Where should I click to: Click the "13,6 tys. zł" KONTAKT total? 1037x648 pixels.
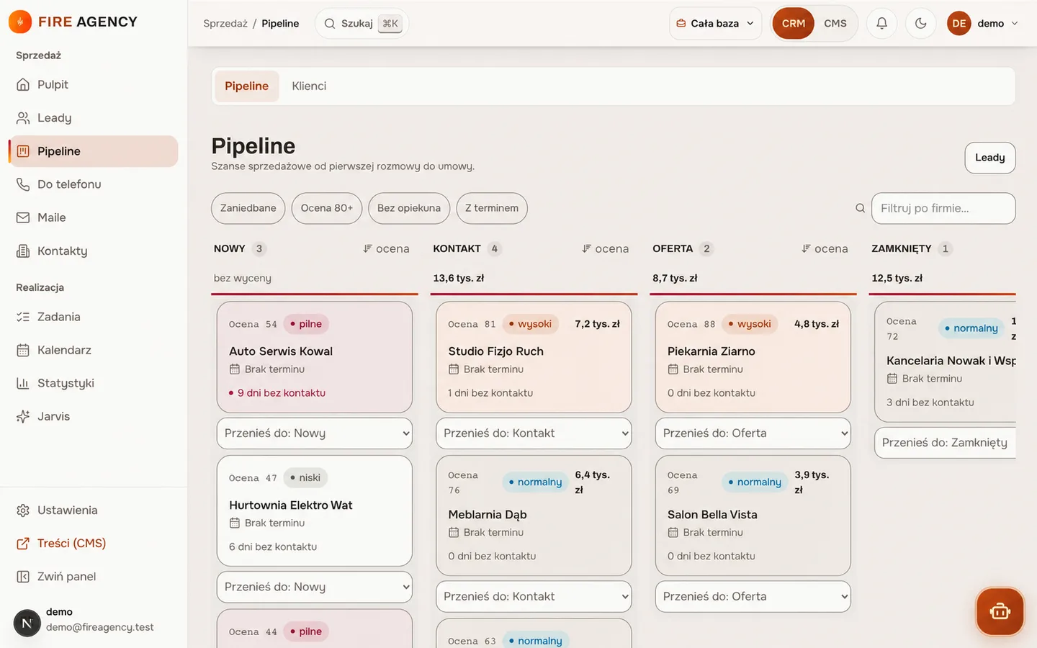(x=459, y=278)
